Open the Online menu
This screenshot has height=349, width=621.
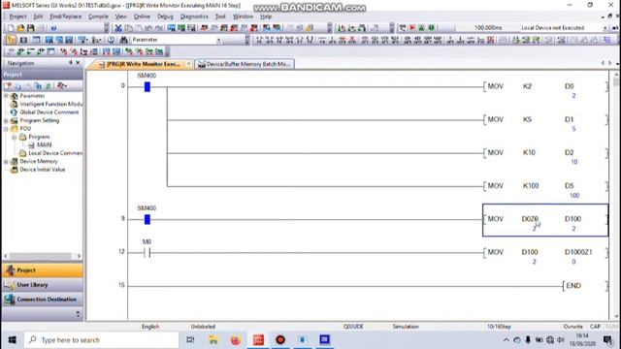tap(142, 16)
